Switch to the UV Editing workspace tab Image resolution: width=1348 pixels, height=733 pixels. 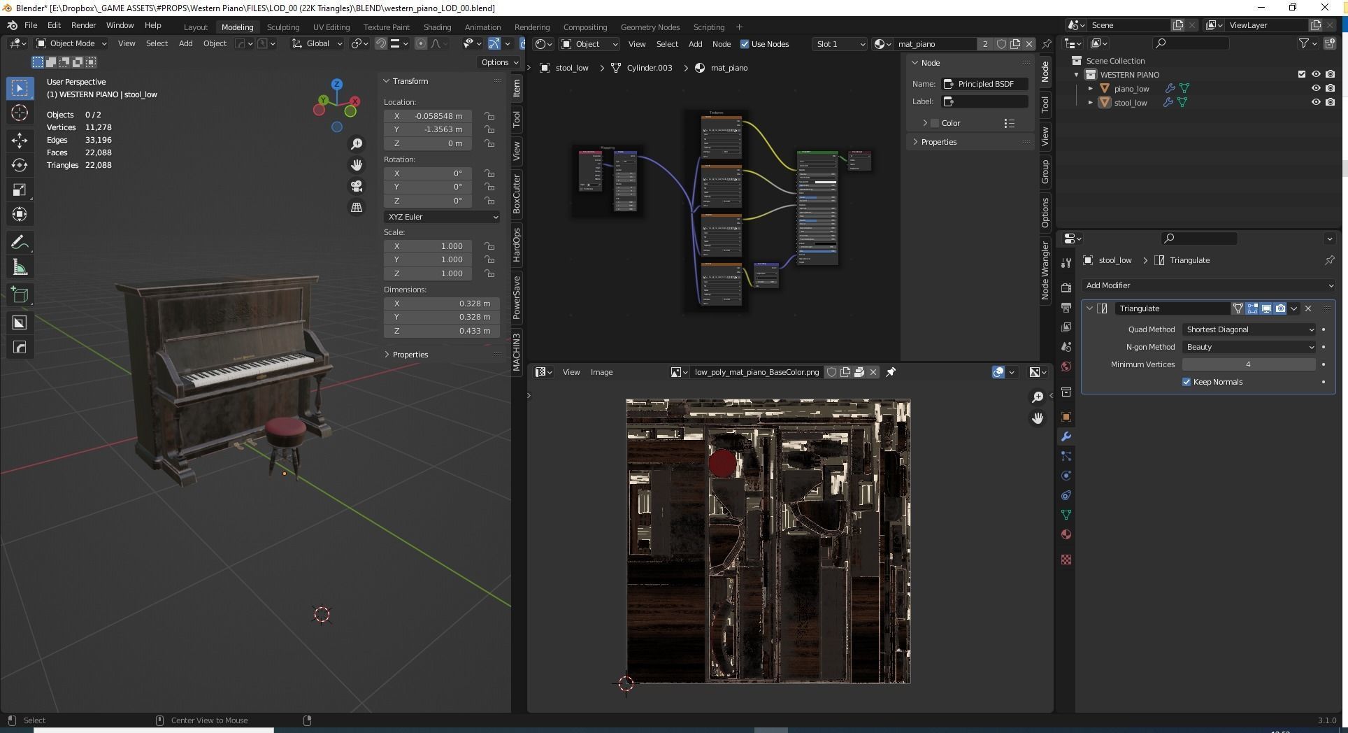(331, 27)
